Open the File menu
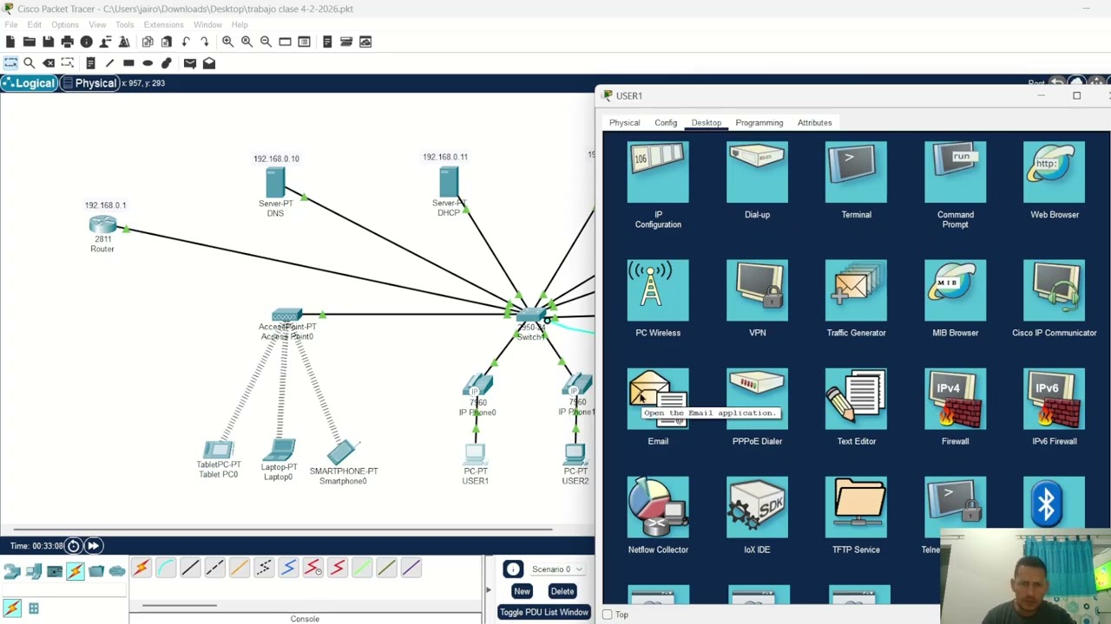 tap(11, 24)
